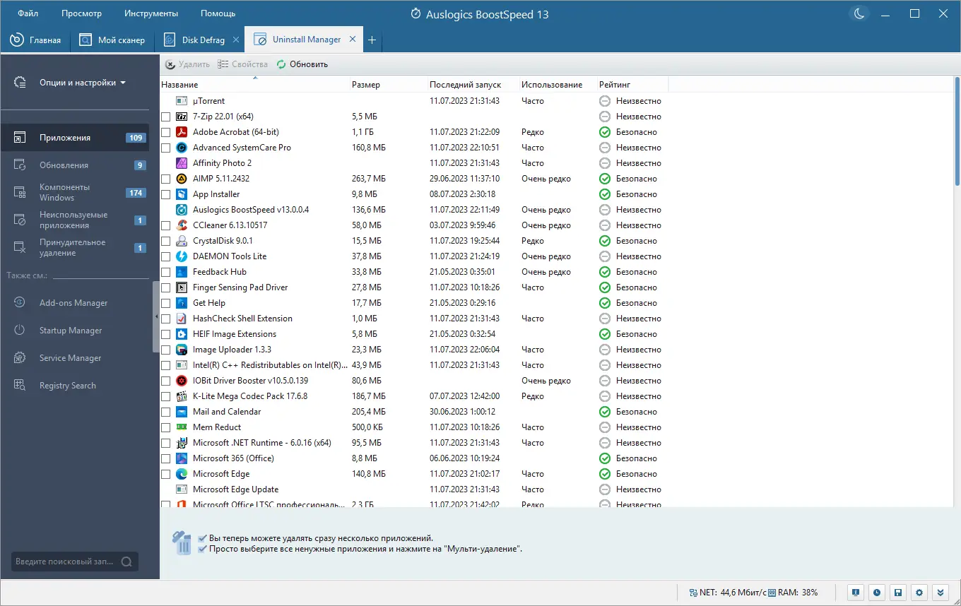Click the CrystalDisk app icon
This screenshot has width=961, height=606.
[x=180, y=241]
